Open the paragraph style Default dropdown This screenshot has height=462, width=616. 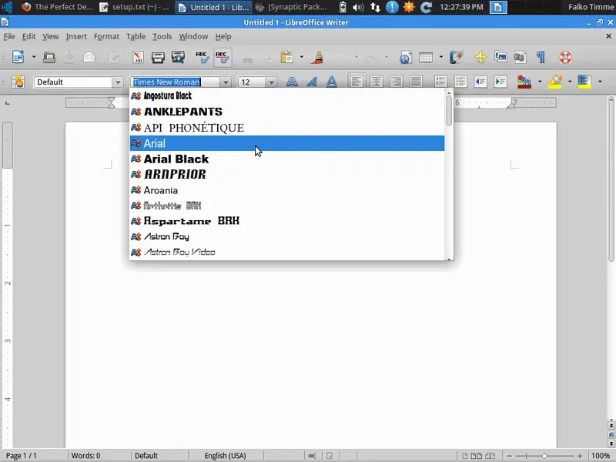click(118, 82)
